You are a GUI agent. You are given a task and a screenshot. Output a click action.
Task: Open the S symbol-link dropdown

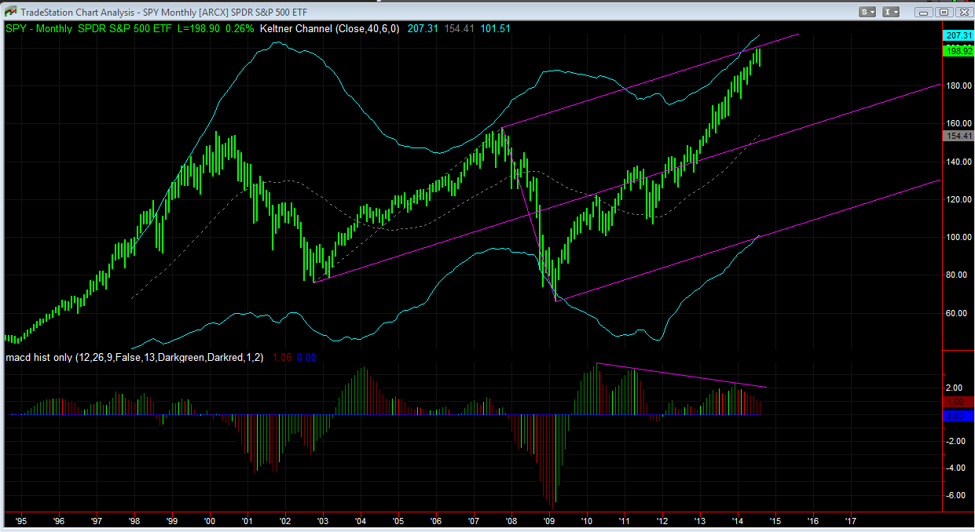point(867,12)
